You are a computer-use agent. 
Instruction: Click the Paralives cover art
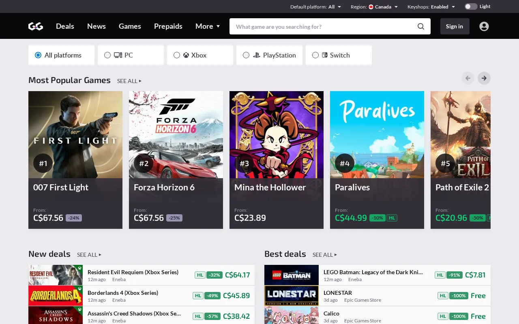coord(377,134)
